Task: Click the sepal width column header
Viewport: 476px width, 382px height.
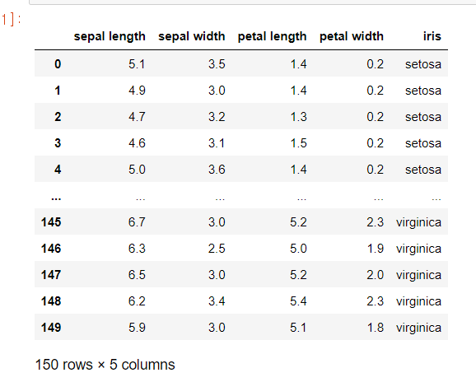Action: (192, 36)
